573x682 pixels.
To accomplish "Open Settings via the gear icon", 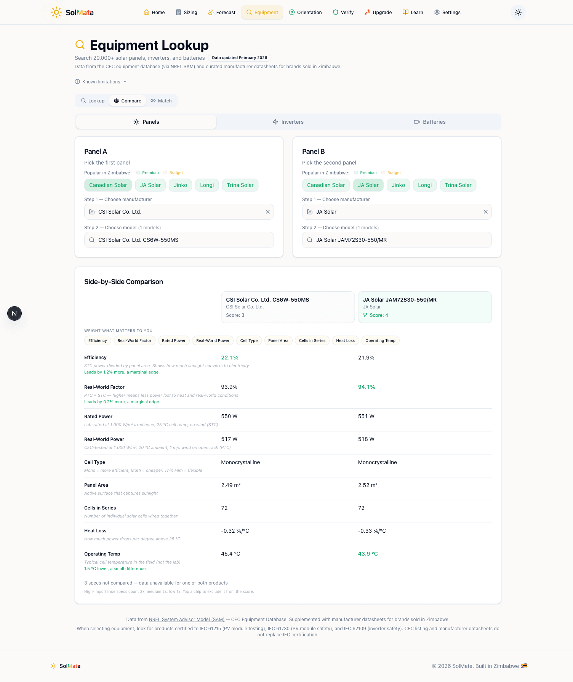I will click(437, 12).
